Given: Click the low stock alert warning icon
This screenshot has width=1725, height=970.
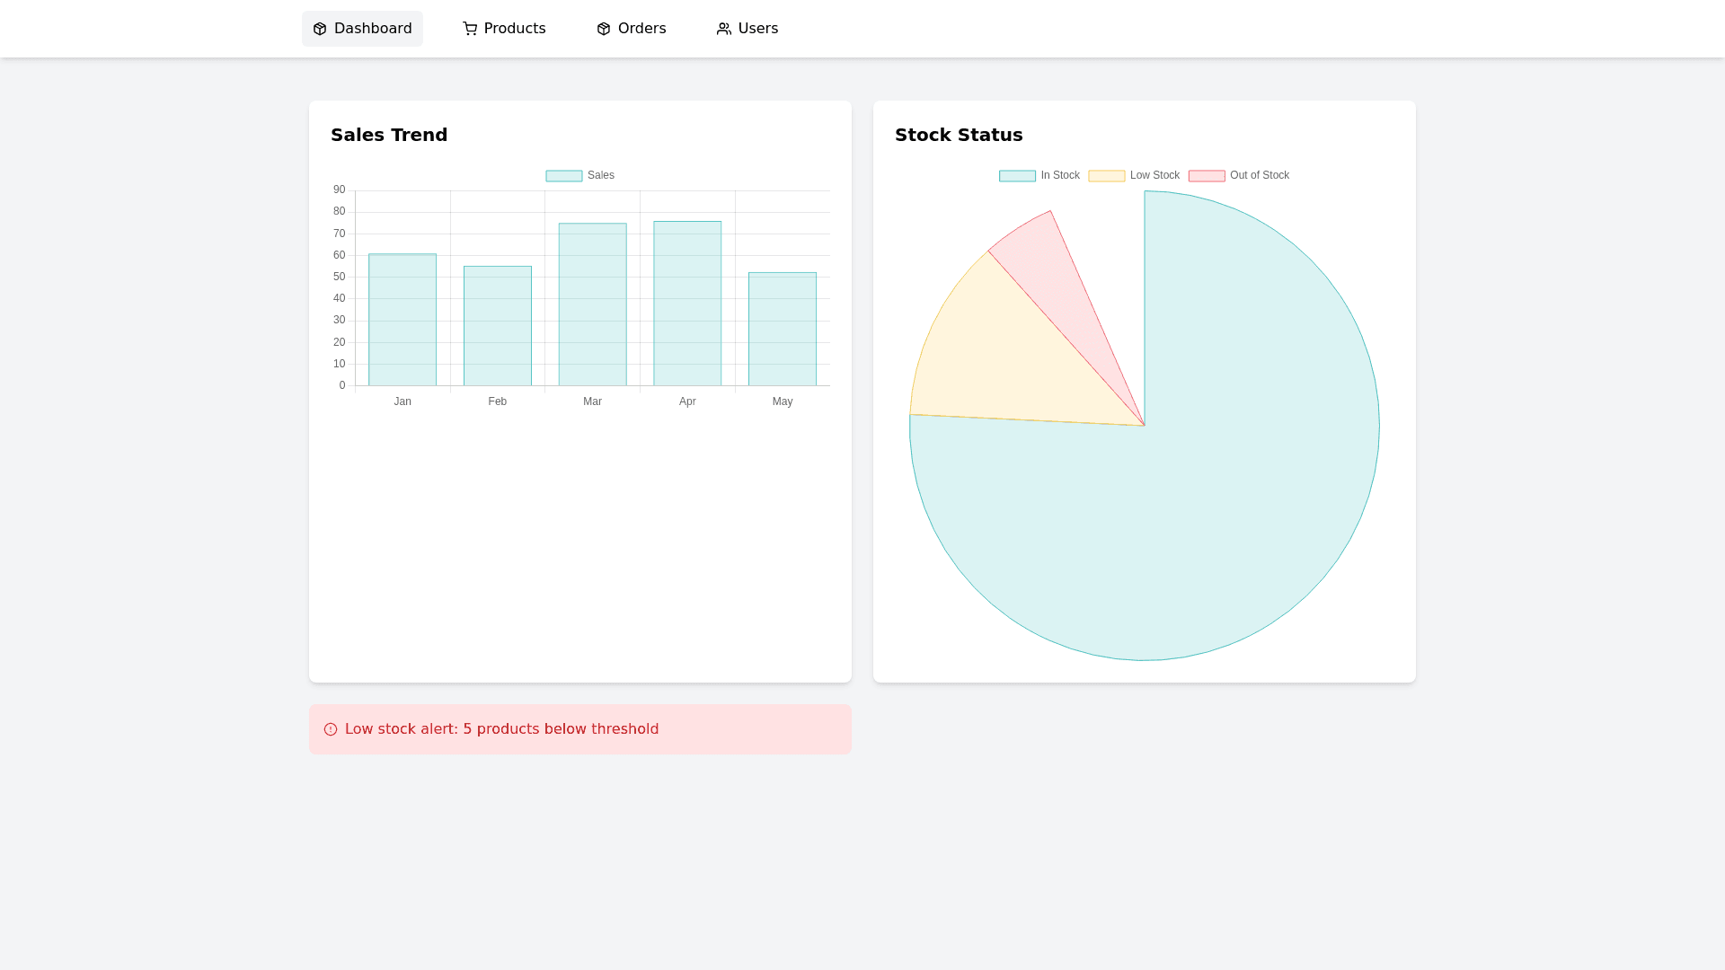Looking at the screenshot, I should pos(331,729).
